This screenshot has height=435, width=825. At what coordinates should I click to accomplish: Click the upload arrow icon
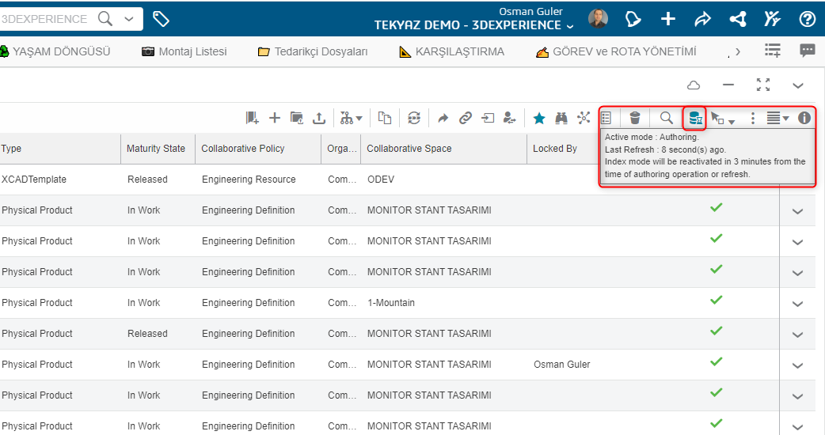click(319, 118)
